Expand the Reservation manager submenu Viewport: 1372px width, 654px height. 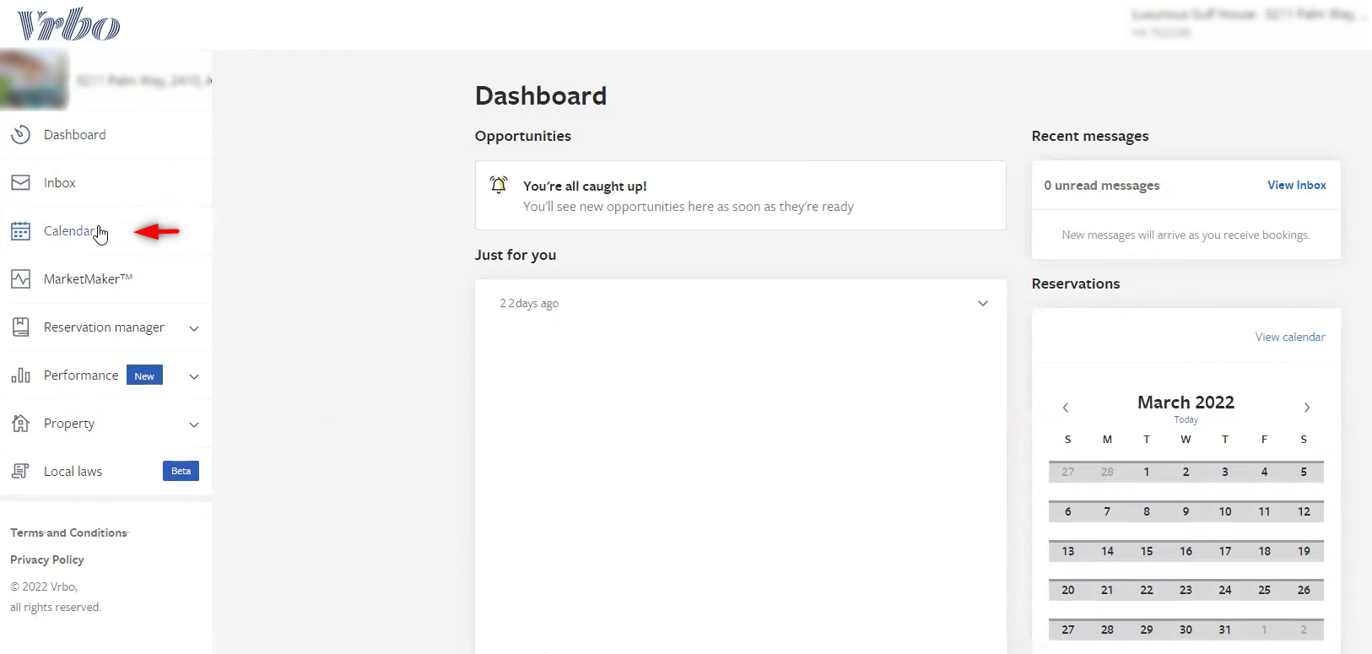[194, 328]
